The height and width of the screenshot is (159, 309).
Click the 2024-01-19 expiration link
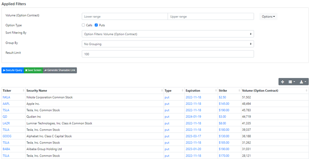click(x=193, y=117)
